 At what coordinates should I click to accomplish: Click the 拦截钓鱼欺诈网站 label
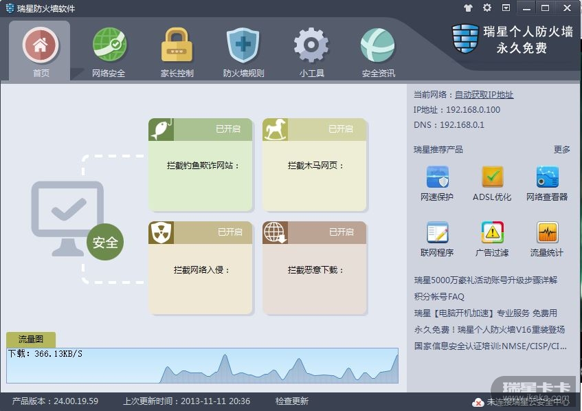pos(203,165)
